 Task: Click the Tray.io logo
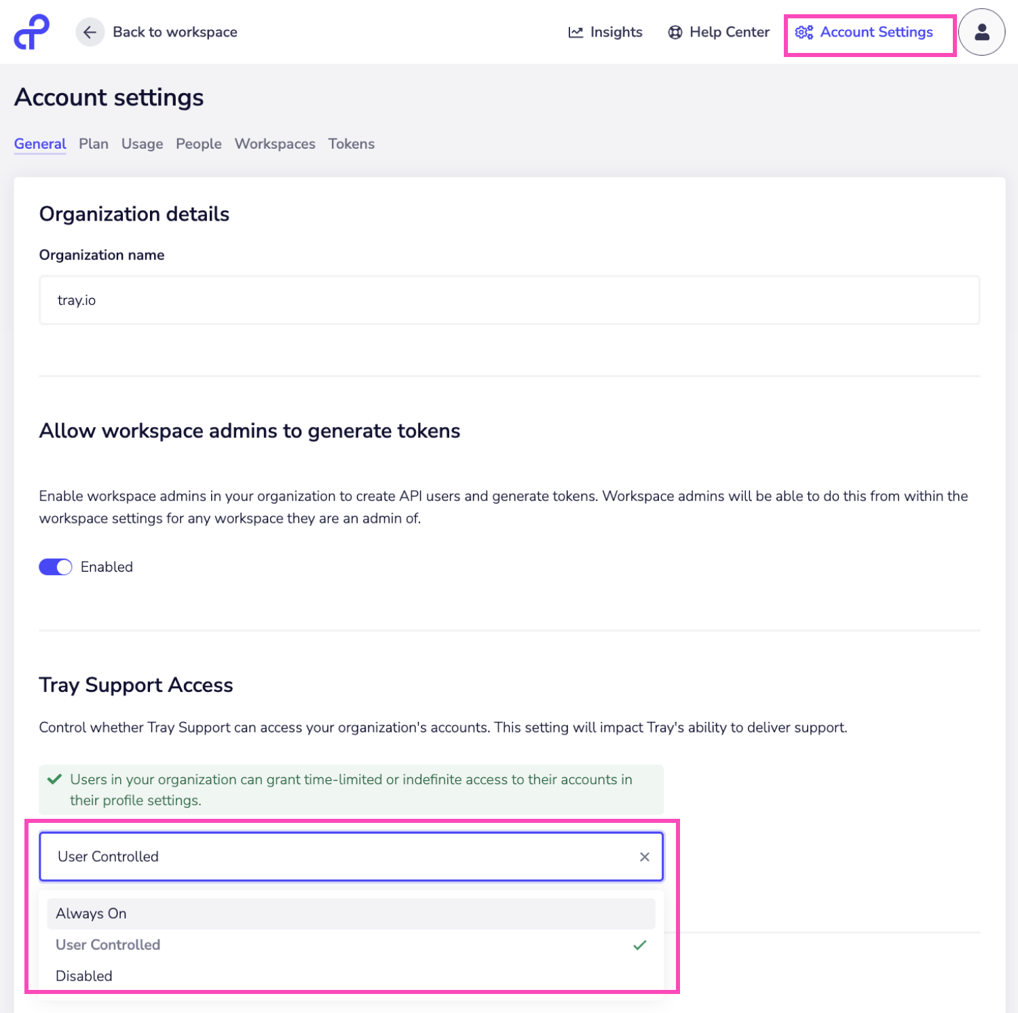[x=31, y=31]
